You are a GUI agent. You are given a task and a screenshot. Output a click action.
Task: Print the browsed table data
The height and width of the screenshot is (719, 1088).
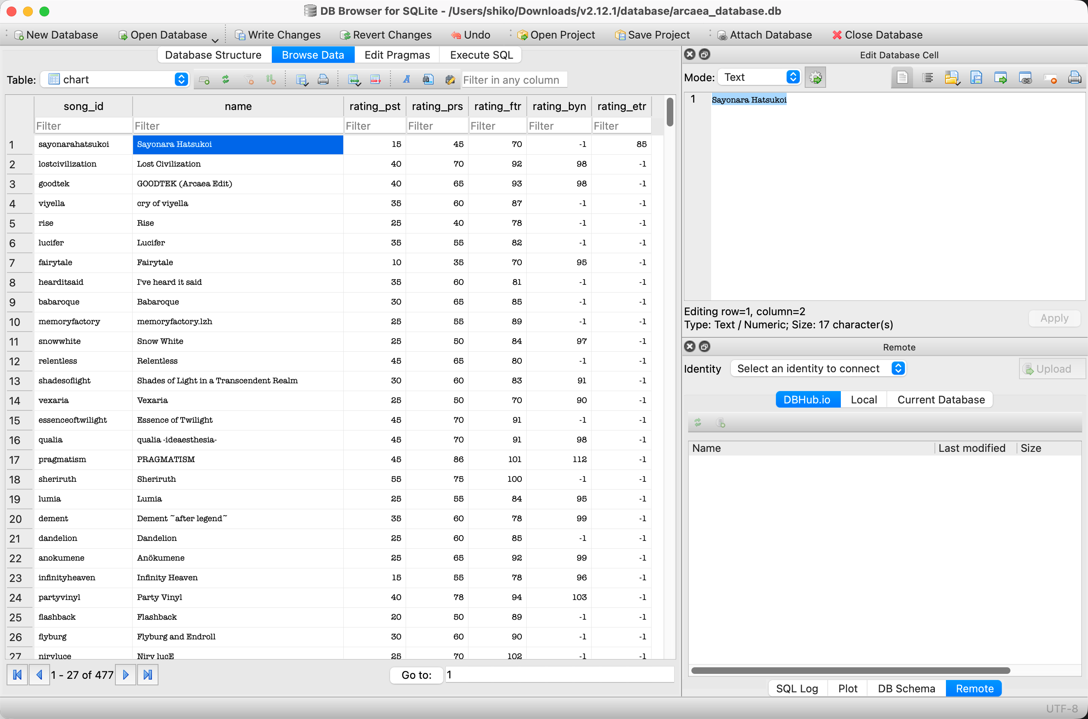click(x=323, y=79)
